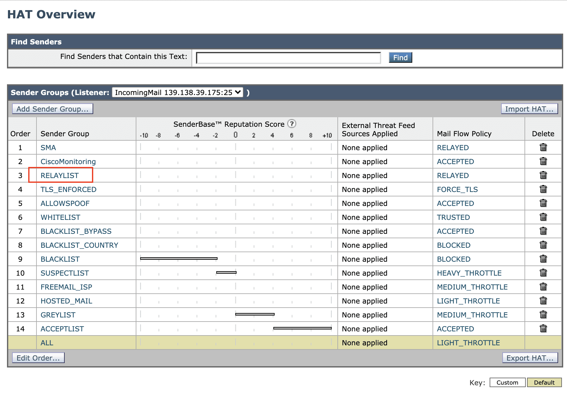Open the Edit Order button
This screenshot has height=396, width=567.
coord(38,358)
